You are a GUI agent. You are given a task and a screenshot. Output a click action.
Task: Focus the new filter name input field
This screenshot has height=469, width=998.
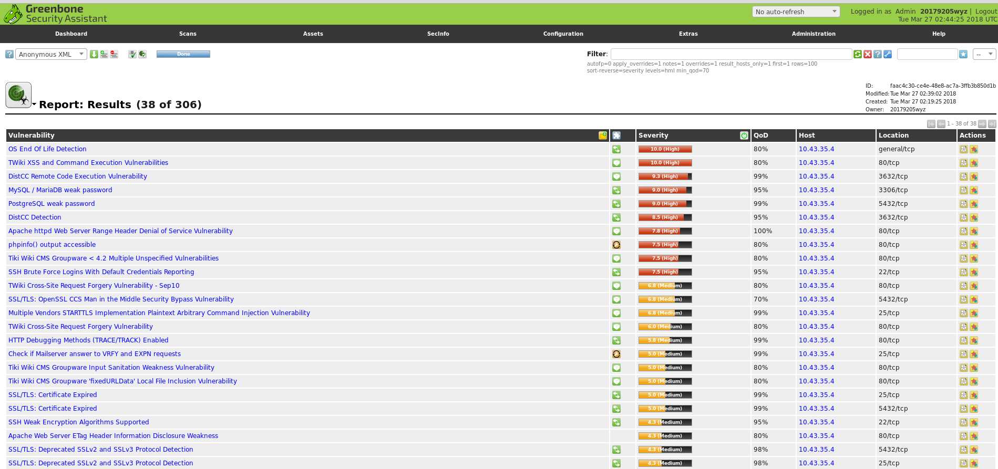[927, 54]
